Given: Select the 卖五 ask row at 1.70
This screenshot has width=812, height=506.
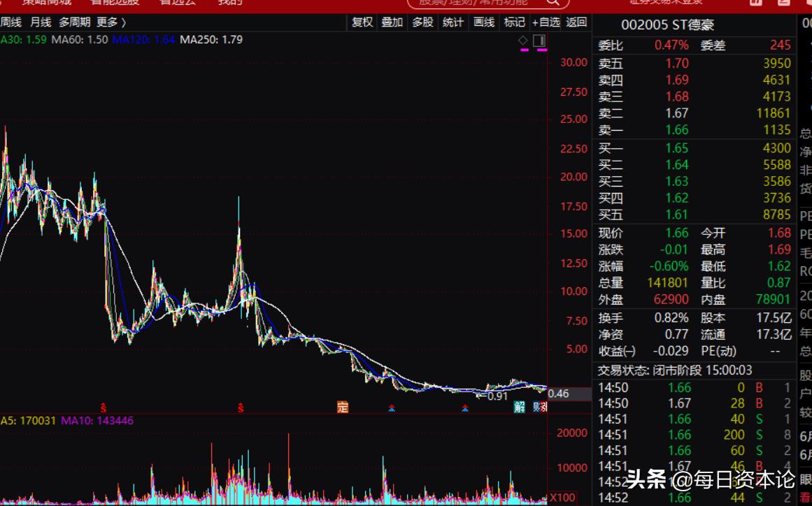Looking at the screenshot, I should point(695,63).
